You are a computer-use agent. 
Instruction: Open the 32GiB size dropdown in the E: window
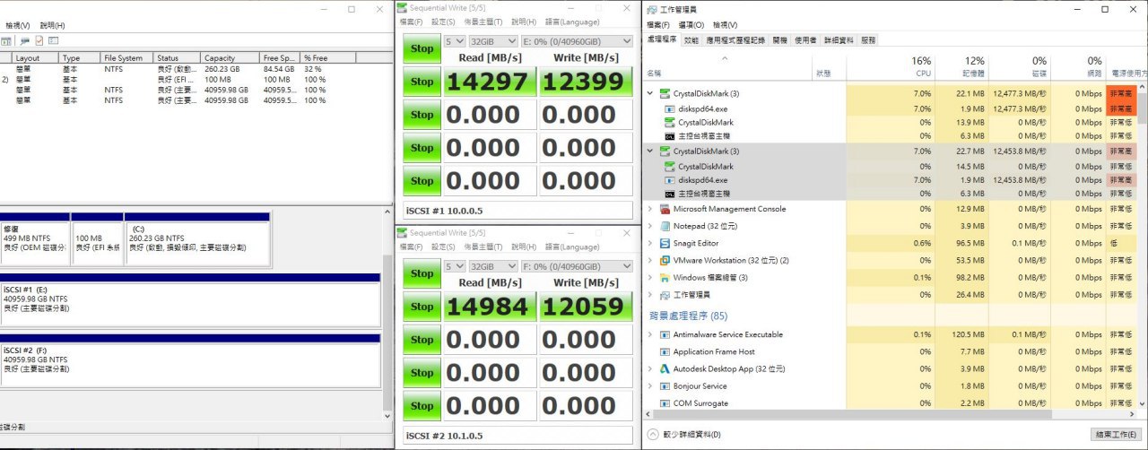(494, 41)
